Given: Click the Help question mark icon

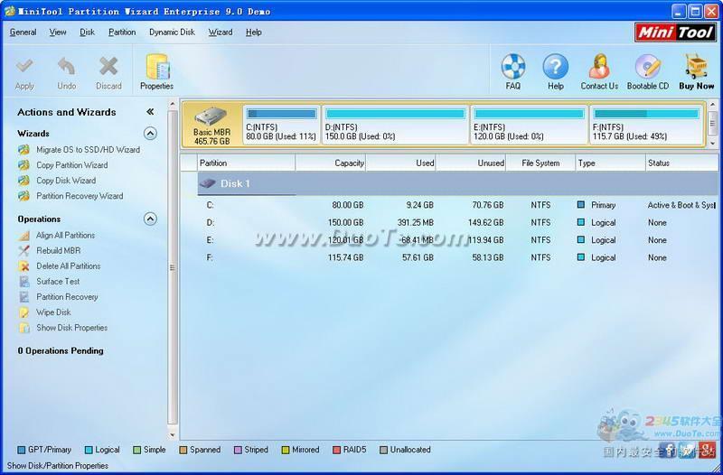Looking at the screenshot, I should [x=556, y=67].
